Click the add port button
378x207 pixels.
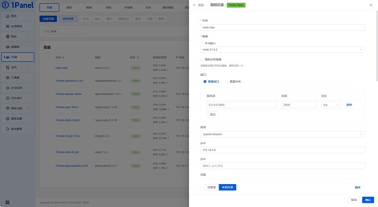tap(213, 115)
